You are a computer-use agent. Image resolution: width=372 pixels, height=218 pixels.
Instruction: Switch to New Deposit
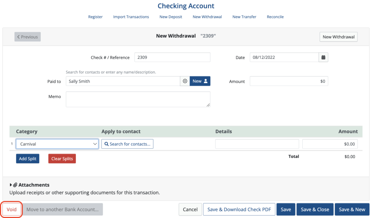(x=170, y=17)
